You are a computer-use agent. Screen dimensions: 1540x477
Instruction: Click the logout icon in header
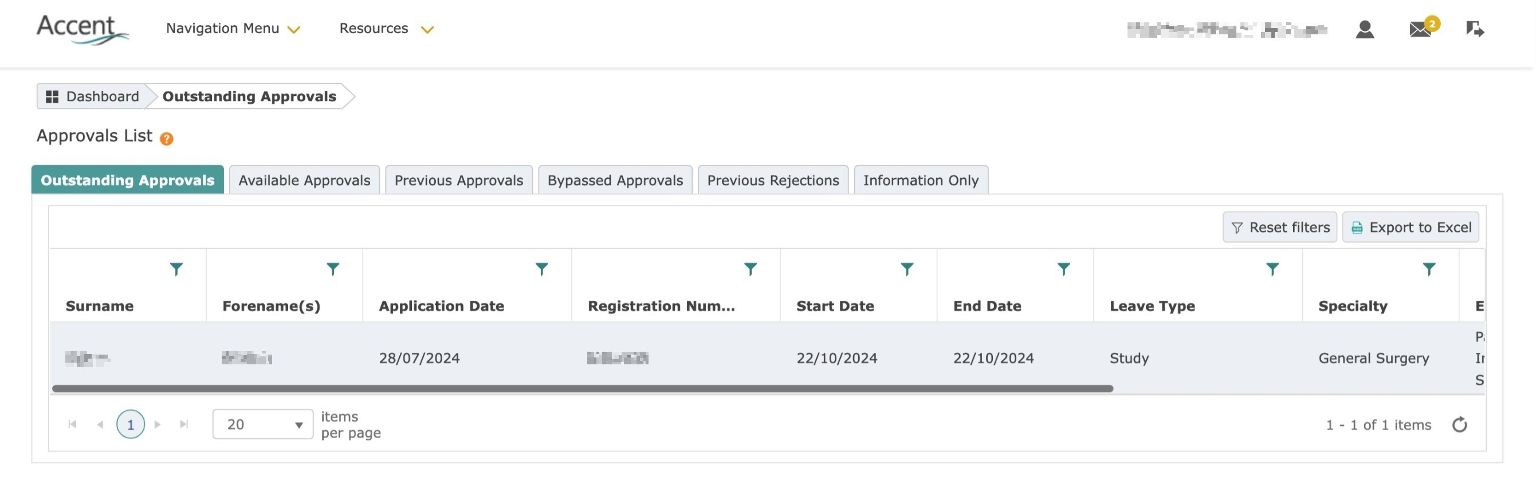click(1475, 29)
